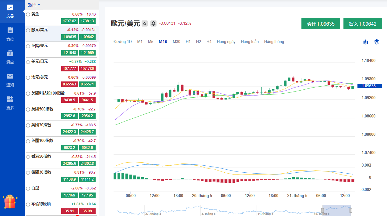Add 歐元/美元 to favorites with star
Screen dimensions: 387x216
point(145,23)
